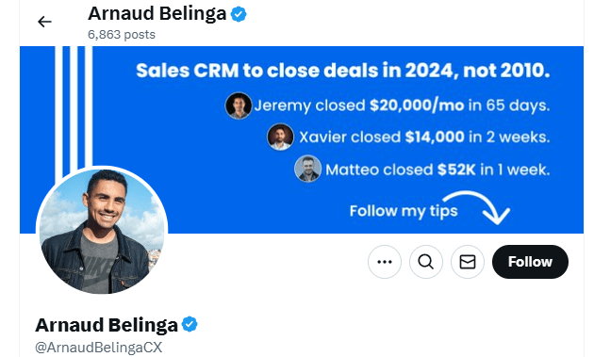Screen dimensions: 594x357
Task: Select the Arnaud Belinga header title
Action: [157, 13]
